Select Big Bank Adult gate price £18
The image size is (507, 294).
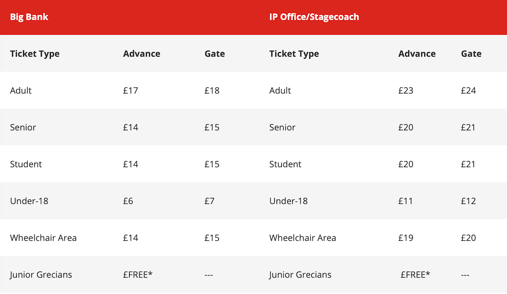click(212, 90)
